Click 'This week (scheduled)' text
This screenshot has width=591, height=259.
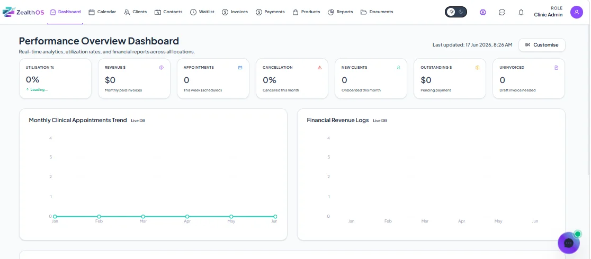pyautogui.click(x=203, y=90)
